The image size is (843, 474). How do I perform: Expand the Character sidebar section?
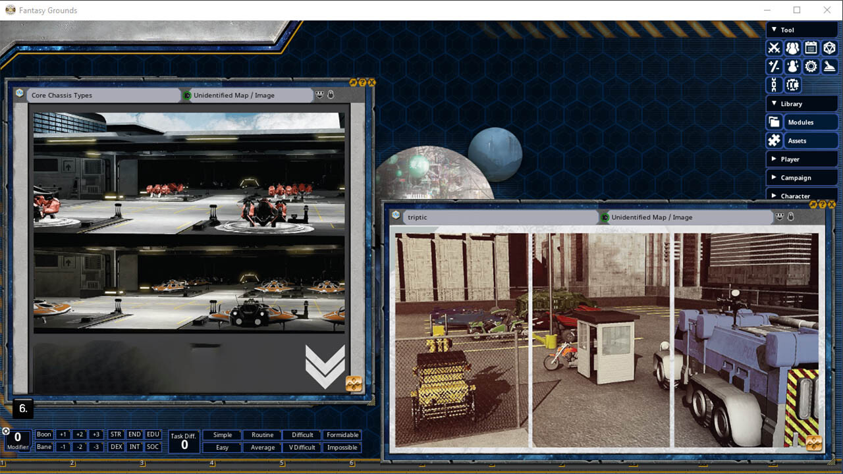pos(802,196)
